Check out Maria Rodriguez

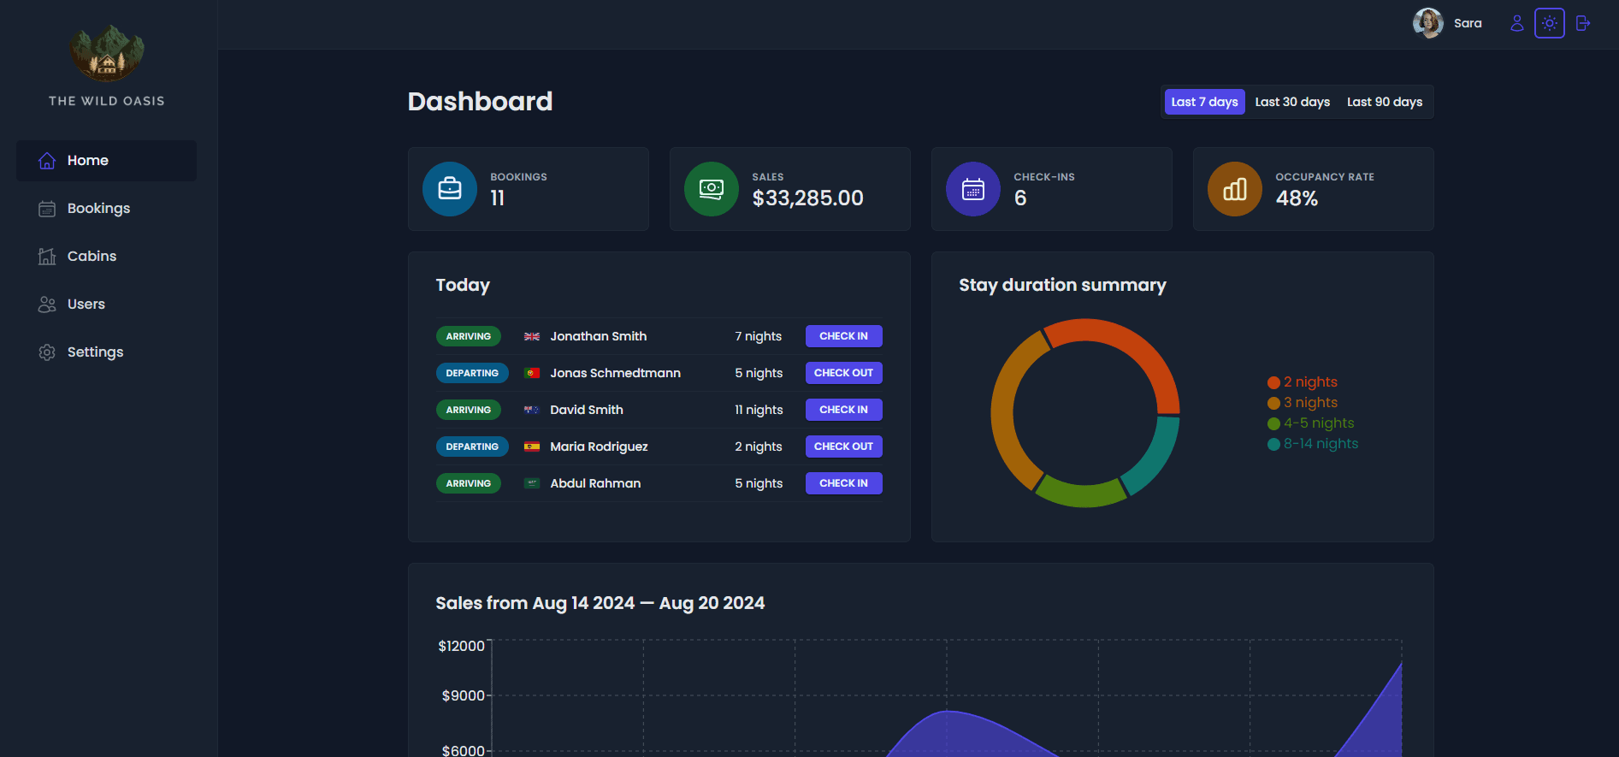843,447
